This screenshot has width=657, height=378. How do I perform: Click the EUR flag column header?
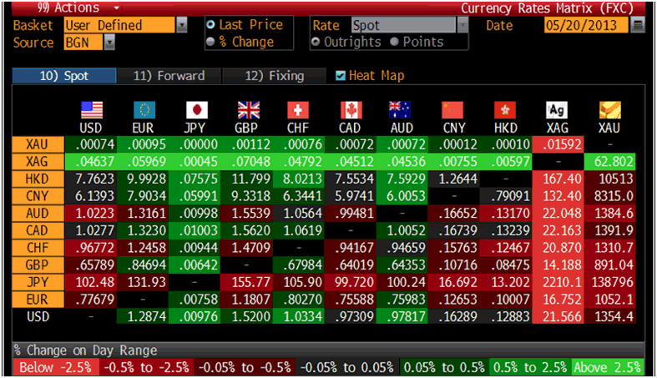tap(144, 110)
